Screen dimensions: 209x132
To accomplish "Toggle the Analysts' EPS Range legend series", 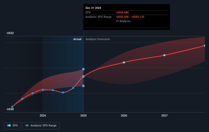I will (41, 126).
